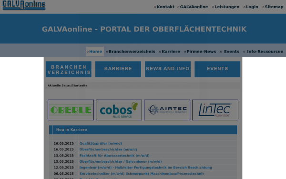
Task: Open Fachkraft für Abwassertechnik job listing
Action: (x=114, y=156)
